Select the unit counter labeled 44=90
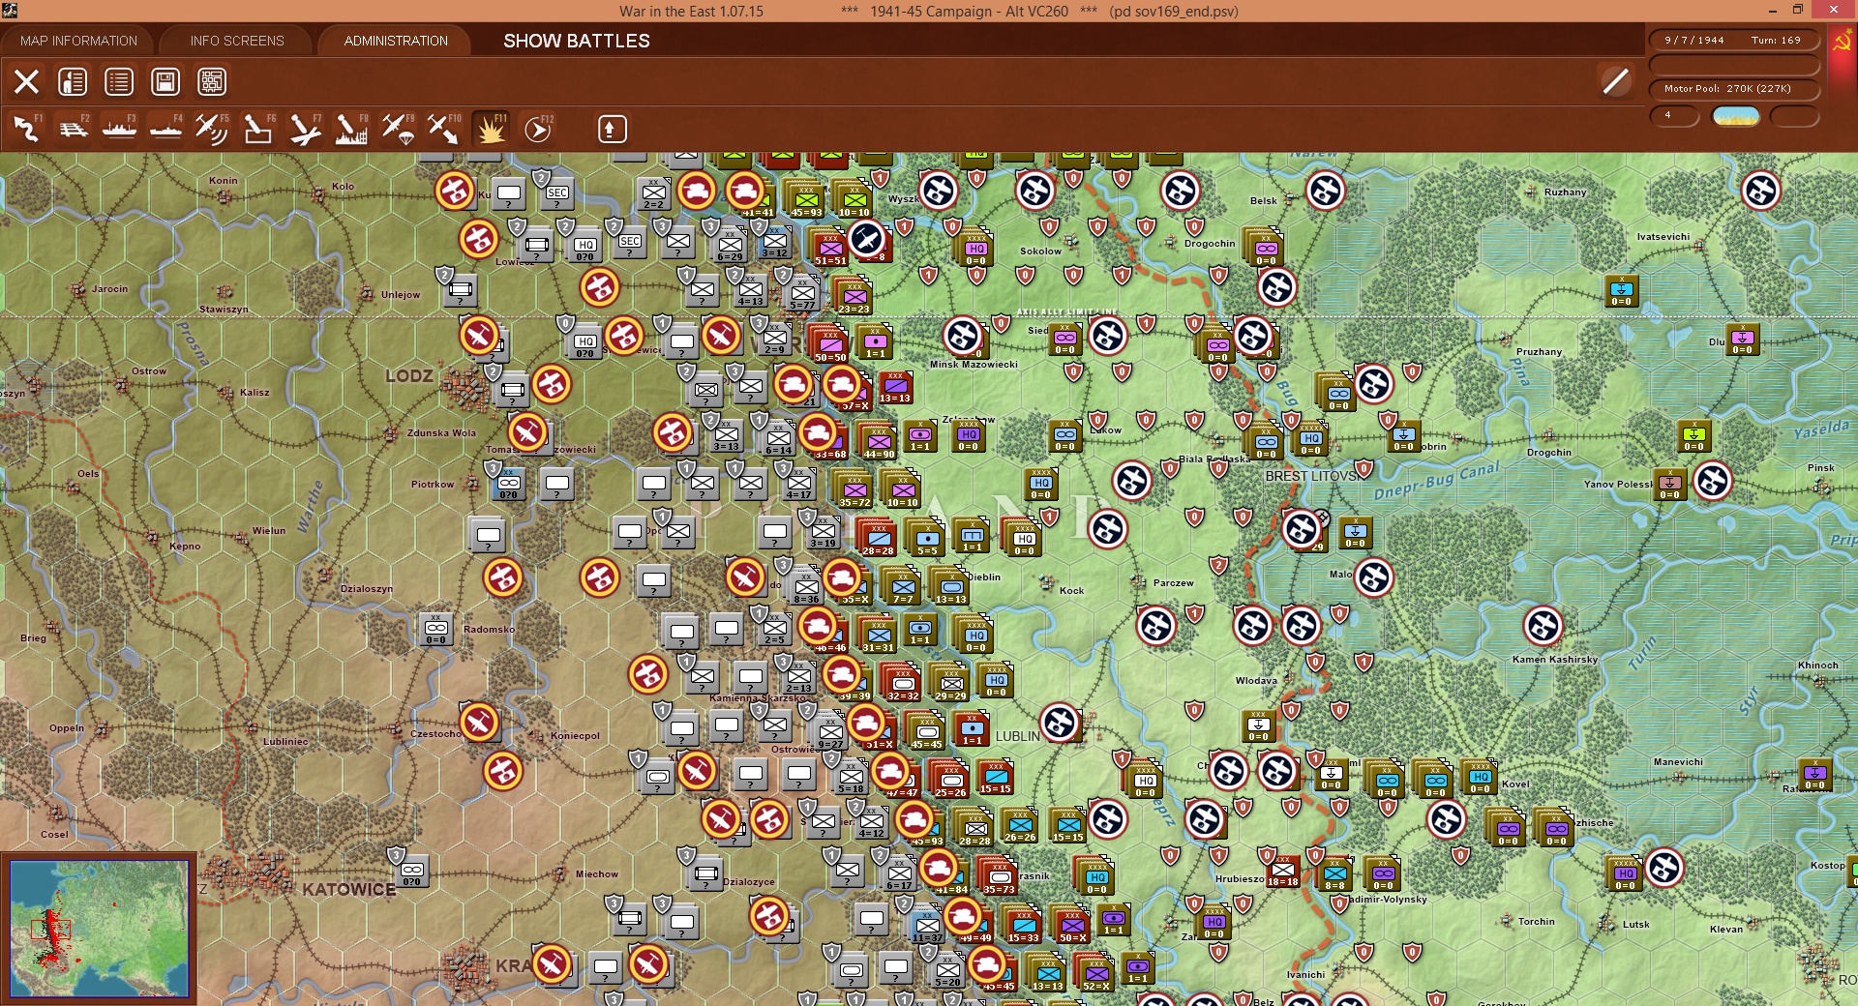The image size is (1858, 1006). click(879, 441)
